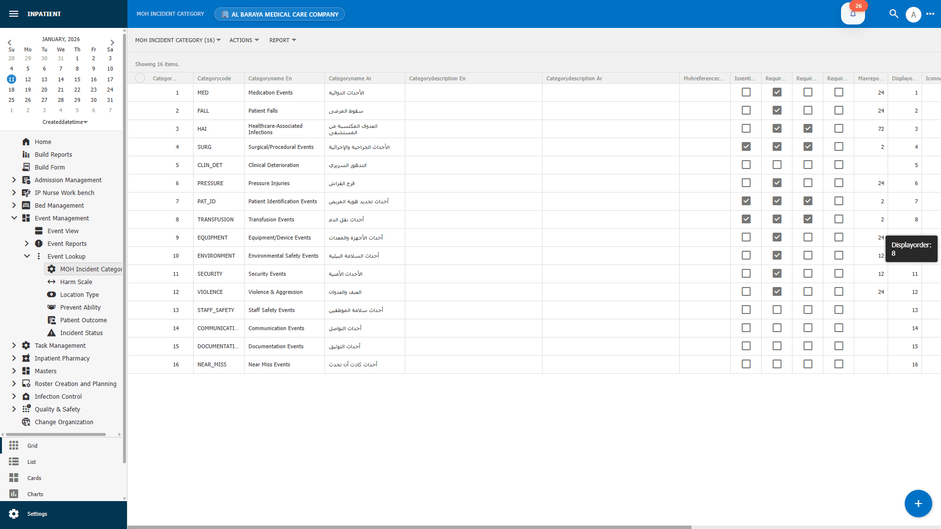The height and width of the screenshot is (529, 941).
Task: Open the ACTIONS dropdown
Action: (x=244, y=40)
